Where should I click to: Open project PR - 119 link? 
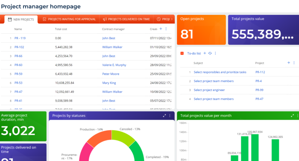pyautogui.click(x=20, y=38)
